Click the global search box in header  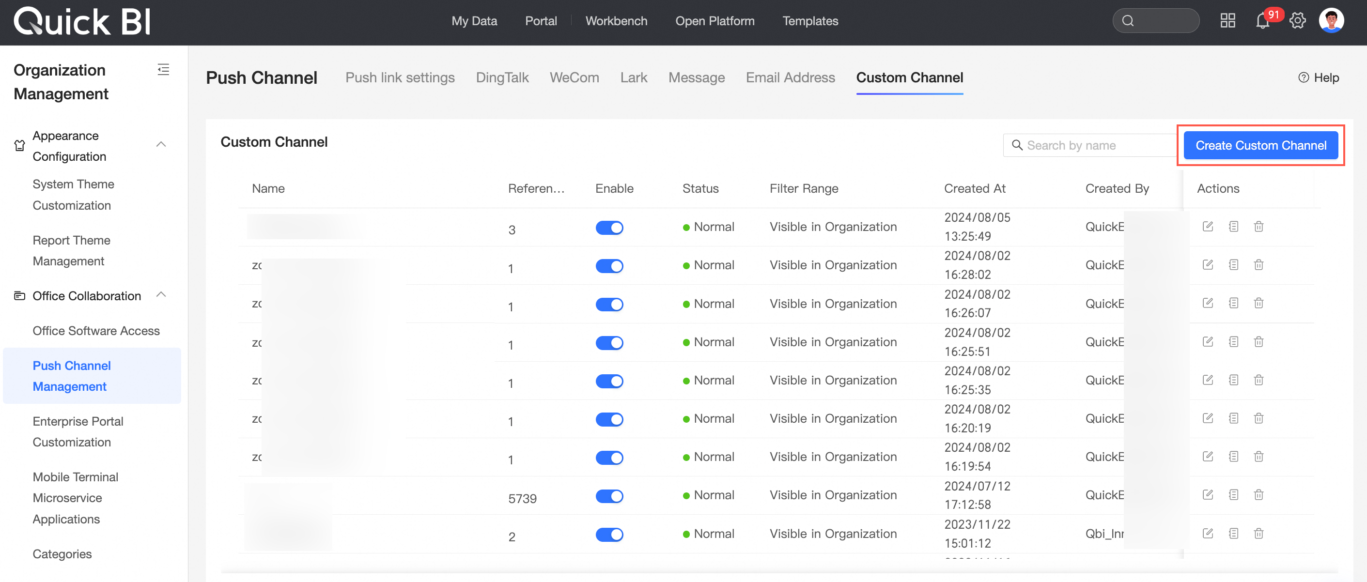coord(1156,21)
